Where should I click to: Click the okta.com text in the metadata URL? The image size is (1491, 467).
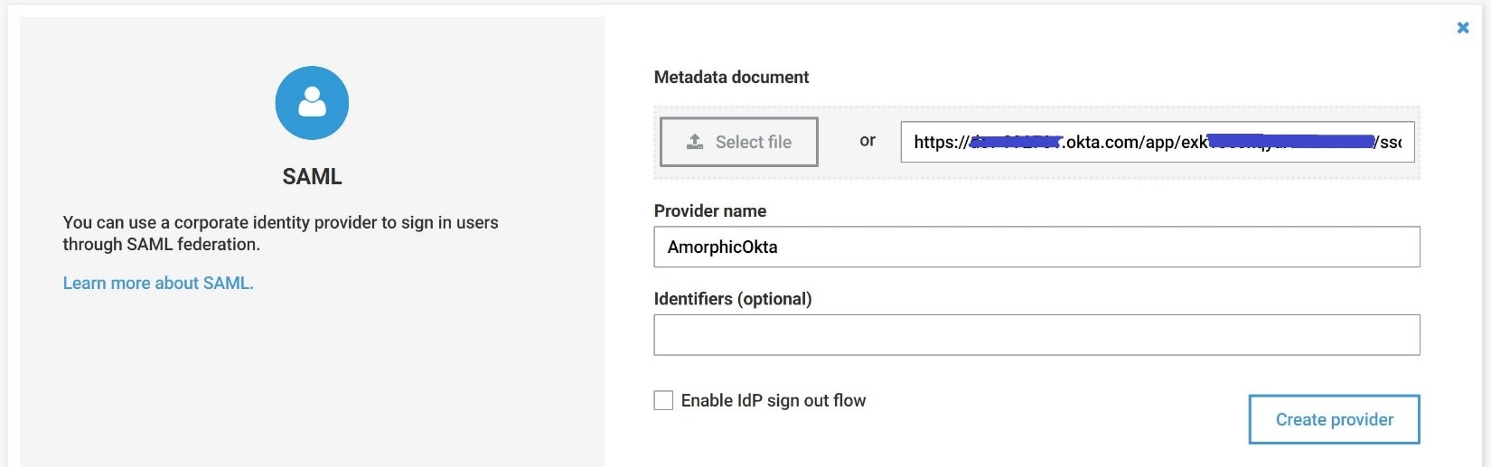1102,142
